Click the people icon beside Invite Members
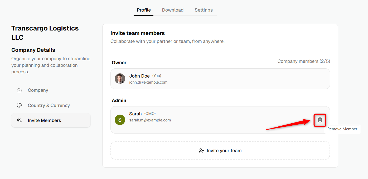This screenshot has height=179, width=368. coord(19,120)
